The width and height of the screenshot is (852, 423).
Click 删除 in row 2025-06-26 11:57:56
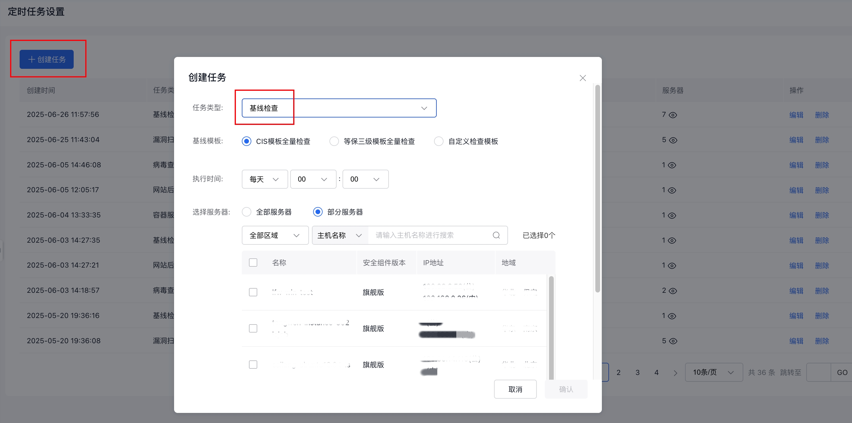pos(822,115)
